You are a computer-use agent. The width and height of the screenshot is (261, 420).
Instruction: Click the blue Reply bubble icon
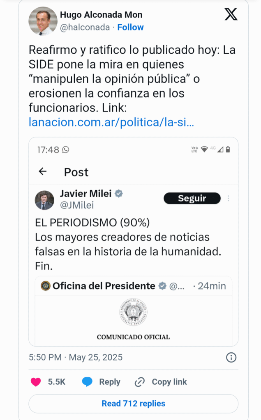click(x=87, y=382)
